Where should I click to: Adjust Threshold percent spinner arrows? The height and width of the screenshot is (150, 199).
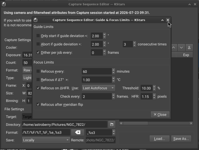click(x=154, y=88)
